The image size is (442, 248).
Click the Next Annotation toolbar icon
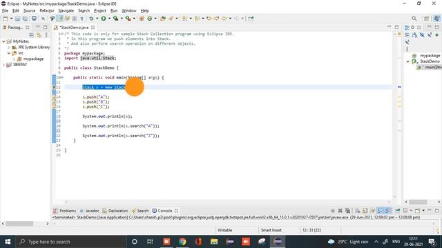coord(184,19)
